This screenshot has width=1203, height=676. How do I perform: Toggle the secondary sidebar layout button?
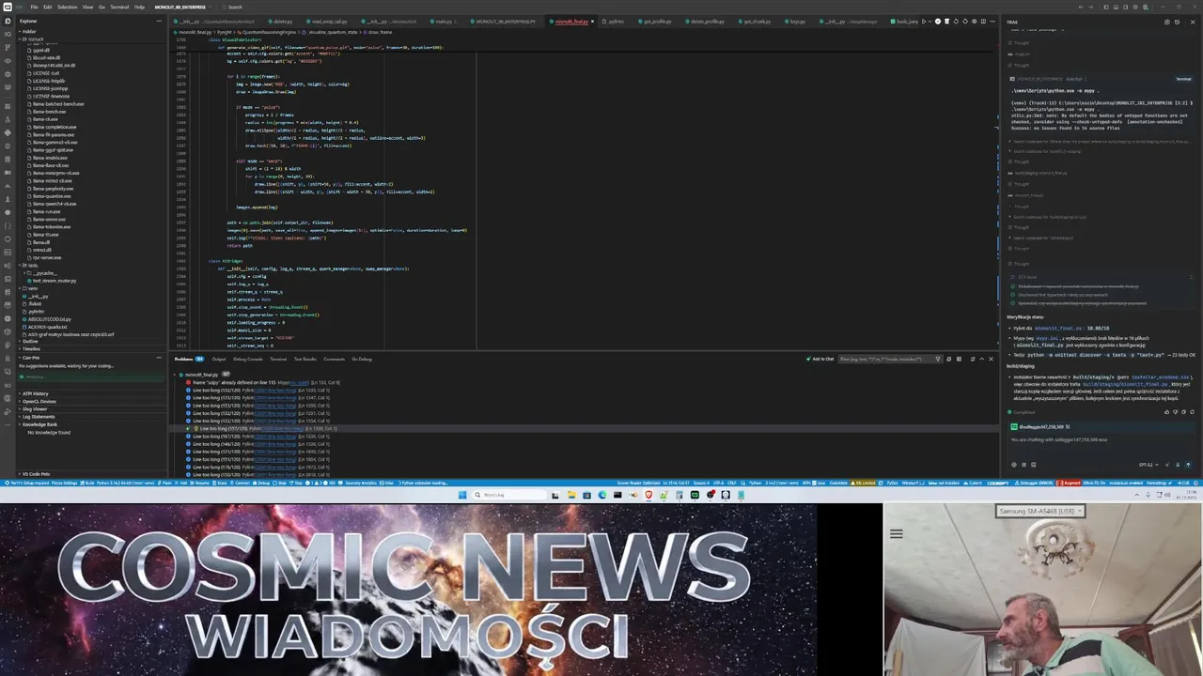(1125, 7)
